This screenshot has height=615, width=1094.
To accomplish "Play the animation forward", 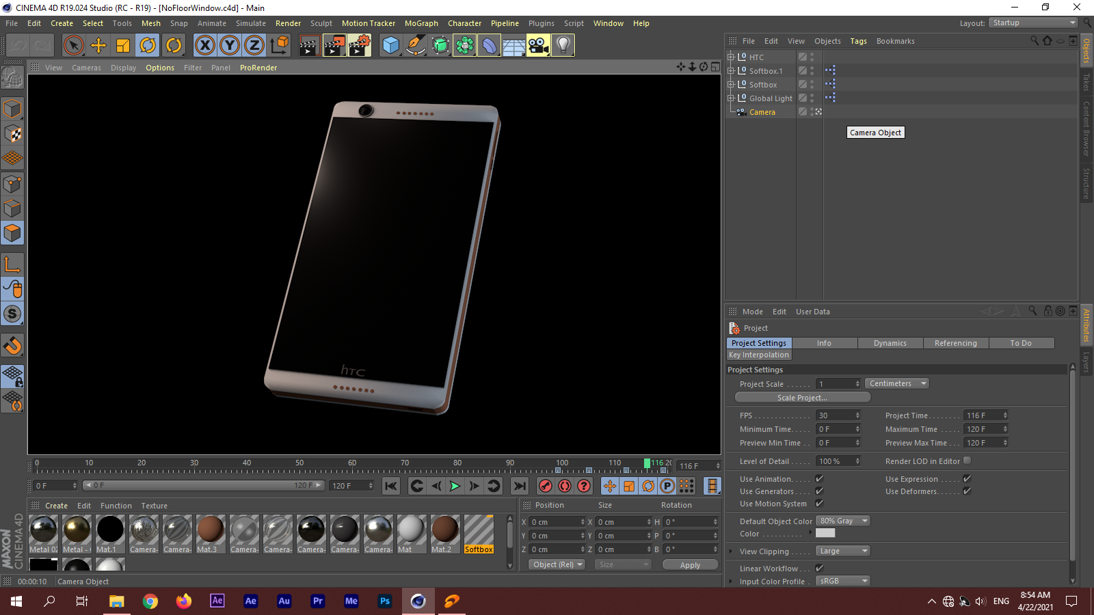I will click(x=455, y=486).
